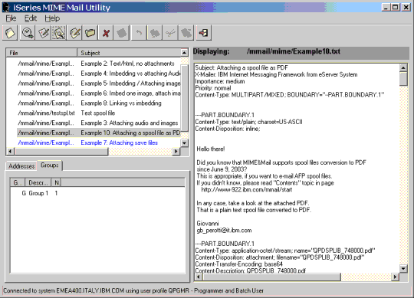
Task: Click the new document toolbar icon
Action: 10,33
